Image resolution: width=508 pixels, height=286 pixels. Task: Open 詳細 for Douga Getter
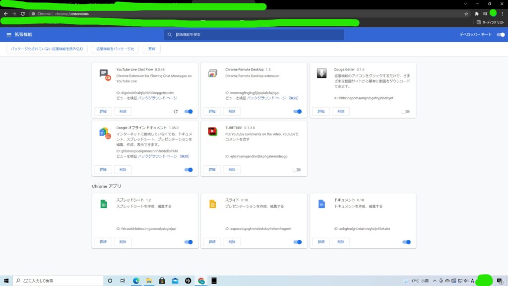[321, 112]
